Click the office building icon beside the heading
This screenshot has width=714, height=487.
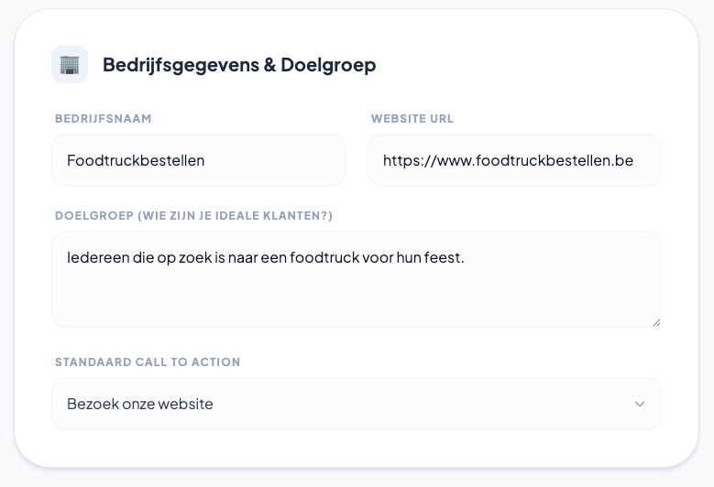coord(70,65)
